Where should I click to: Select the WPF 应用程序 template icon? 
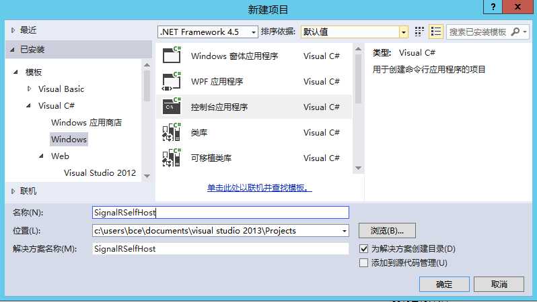tap(172, 81)
